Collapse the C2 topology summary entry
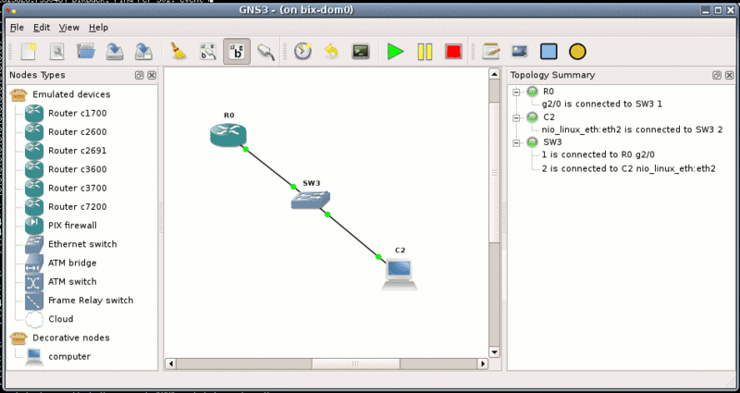The height and width of the screenshot is (393, 740). click(x=516, y=117)
